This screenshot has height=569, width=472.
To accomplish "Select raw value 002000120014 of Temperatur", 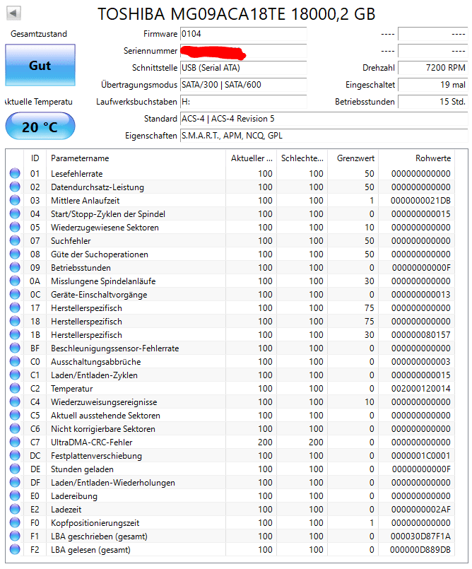I will coord(420,389).
